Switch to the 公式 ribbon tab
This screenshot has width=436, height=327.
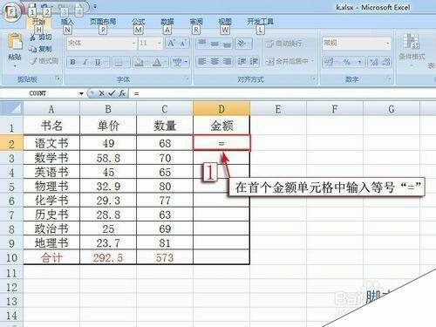click(x=139, y=22)
